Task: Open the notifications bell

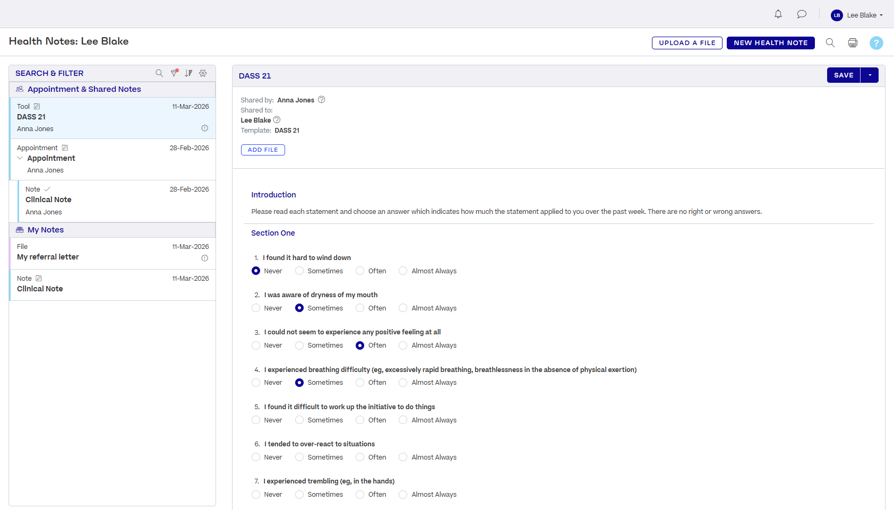Action: (778, 14)
